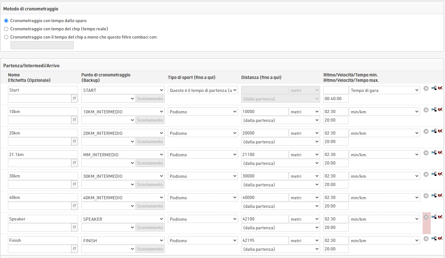Click the insert-split icon in the 10km row
Screen dimensions: 445x258
[x=434, y=110]
